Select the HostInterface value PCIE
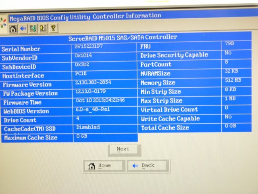This screenshot has height=194, width=258. 81,74
